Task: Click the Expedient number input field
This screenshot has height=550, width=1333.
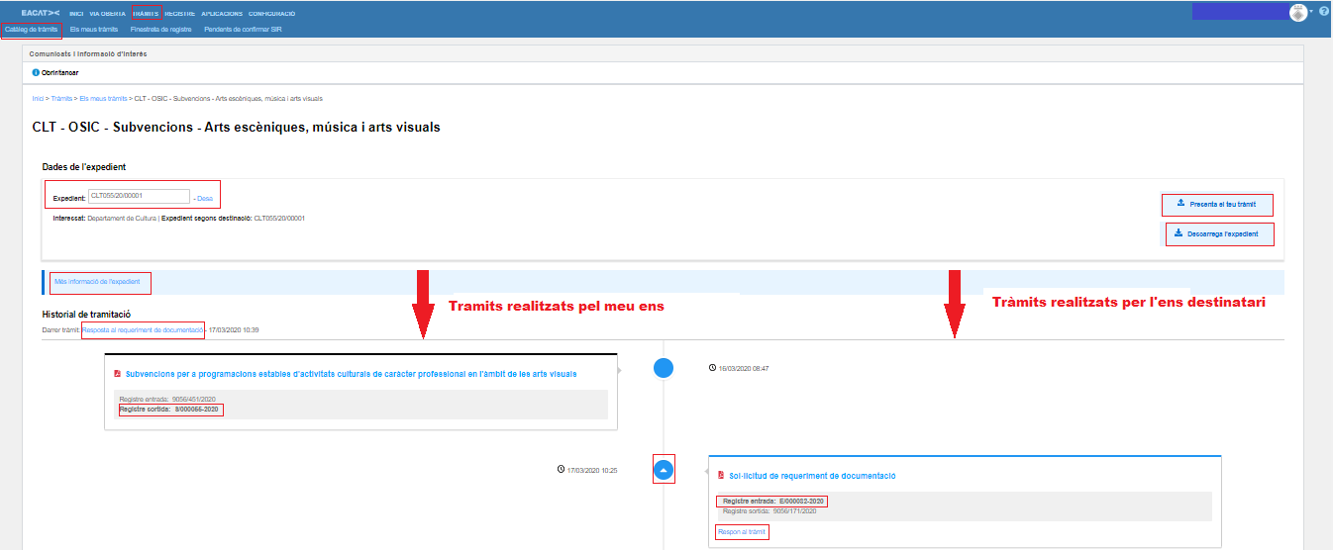Action: 139,196
